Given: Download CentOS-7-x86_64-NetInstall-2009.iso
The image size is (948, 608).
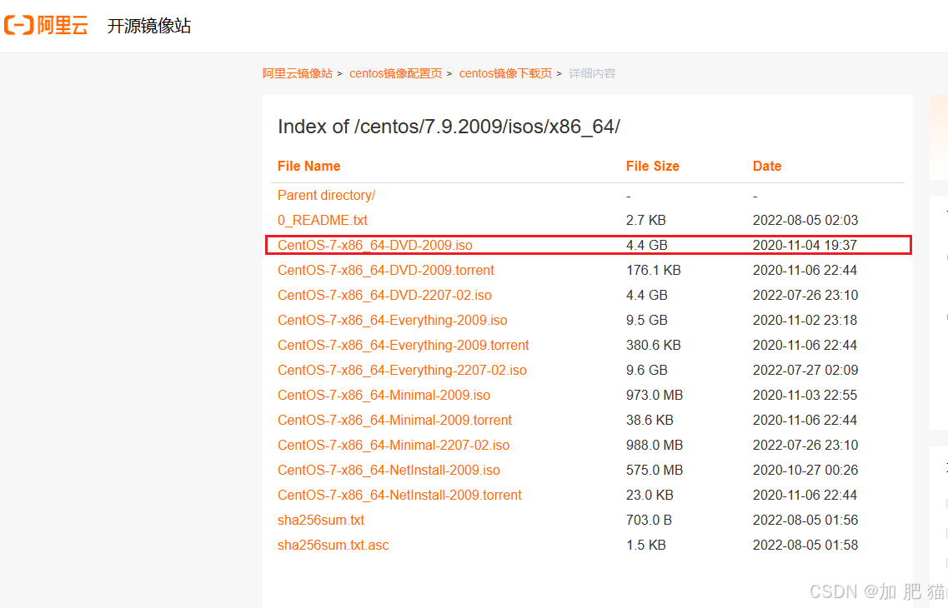Looking at the screenshot, I should coord(389,471).
